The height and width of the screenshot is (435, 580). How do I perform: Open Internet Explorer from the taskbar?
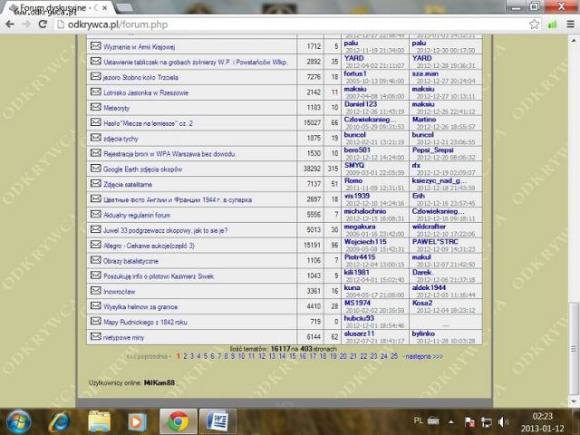click(x=61, y=421)
